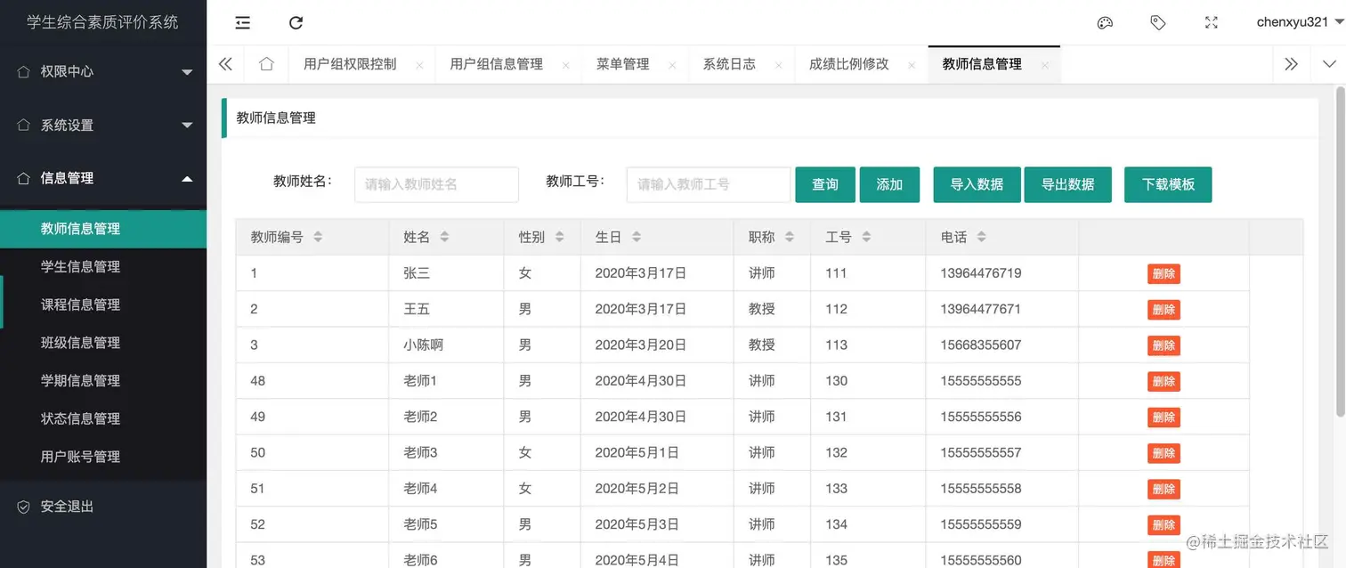1346x568 pixels.
Task: Switch to 用户组权限控制 tab
Action: (350, 64)
